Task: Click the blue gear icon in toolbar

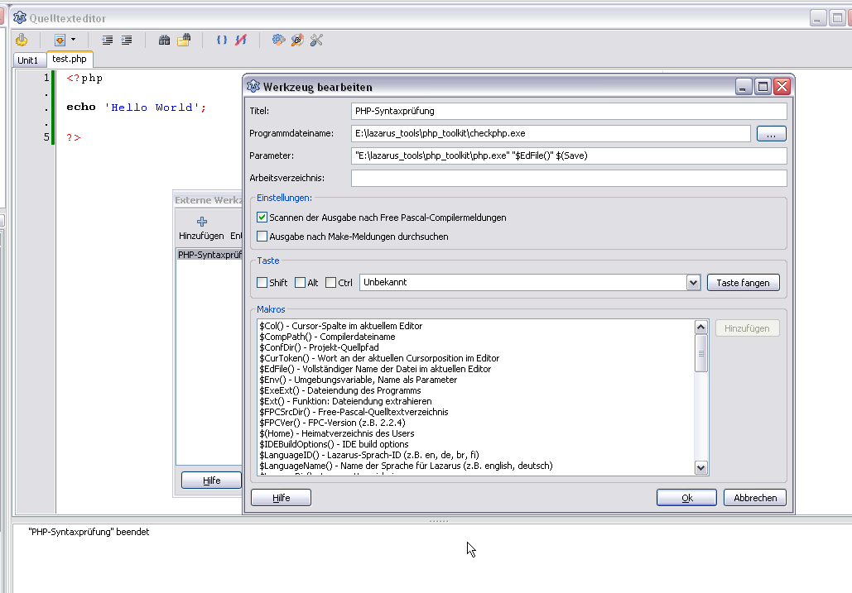Action: tap(278, 40)
